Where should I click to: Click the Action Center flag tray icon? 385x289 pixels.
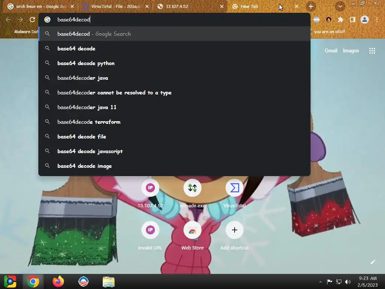[329, 281]
